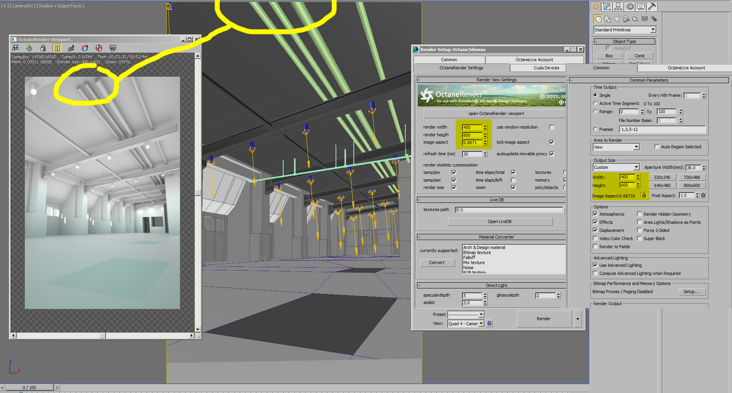Toggle the Image Aspect lock icon
The height and width of the screenshot is (393, 732).
pyautogui.click(x=644, y=196)
